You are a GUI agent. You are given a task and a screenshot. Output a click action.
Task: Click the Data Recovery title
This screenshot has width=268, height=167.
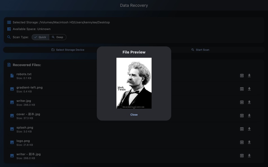pos(134,5)
